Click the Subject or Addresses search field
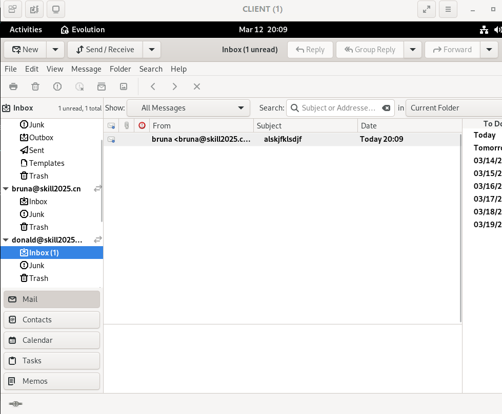This screenshot has height=414, width=502. coord(339,108)
